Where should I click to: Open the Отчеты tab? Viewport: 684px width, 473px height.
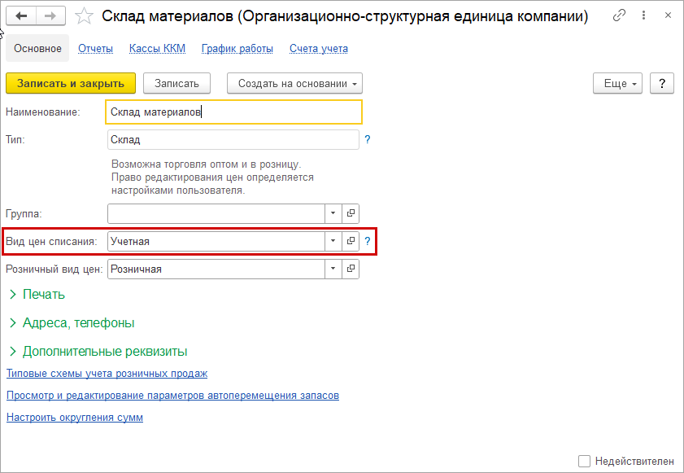[x=95, y=49]
